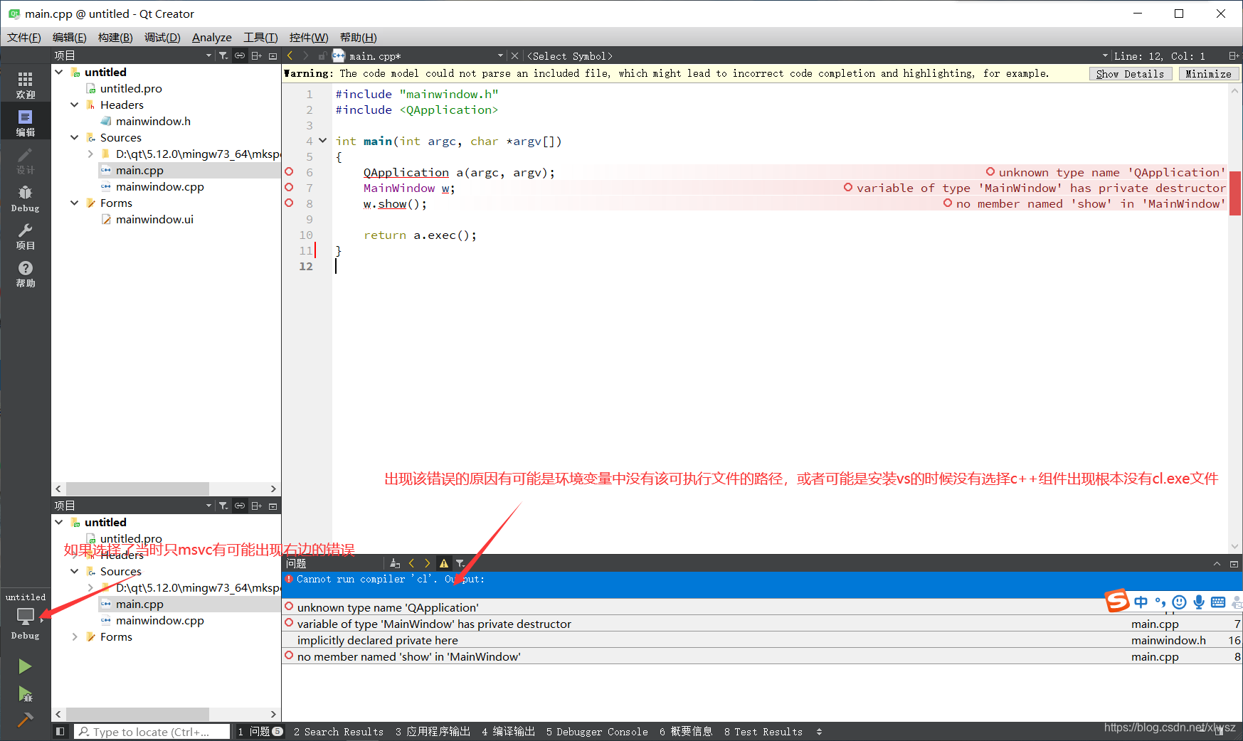Collapse the Sources folder in upper tree
Image resolution: width=1243 pixels, height=741 pixels.
[75, 137]
